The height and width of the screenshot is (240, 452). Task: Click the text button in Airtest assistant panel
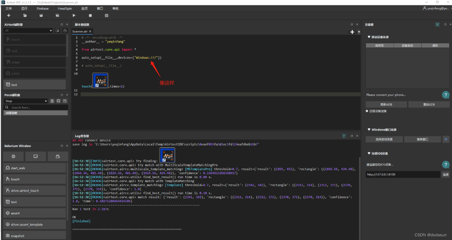(35, 85)
